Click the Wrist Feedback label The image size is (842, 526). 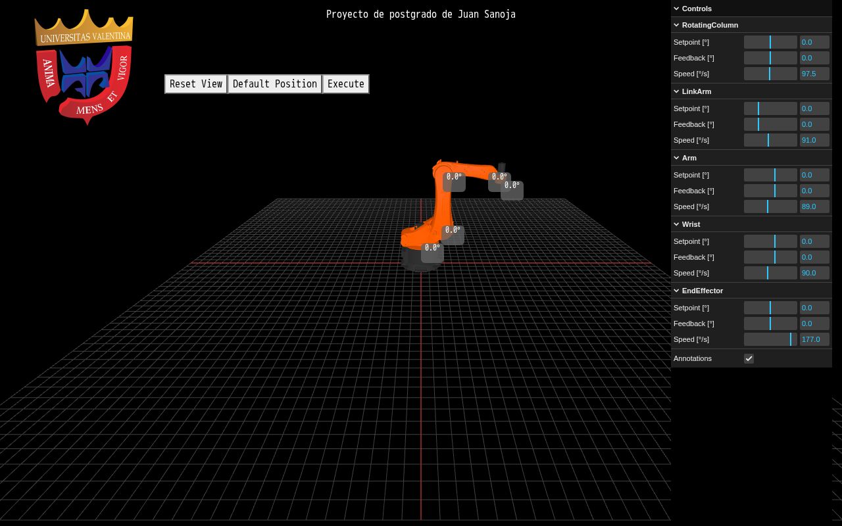click(x=694, y=257)
